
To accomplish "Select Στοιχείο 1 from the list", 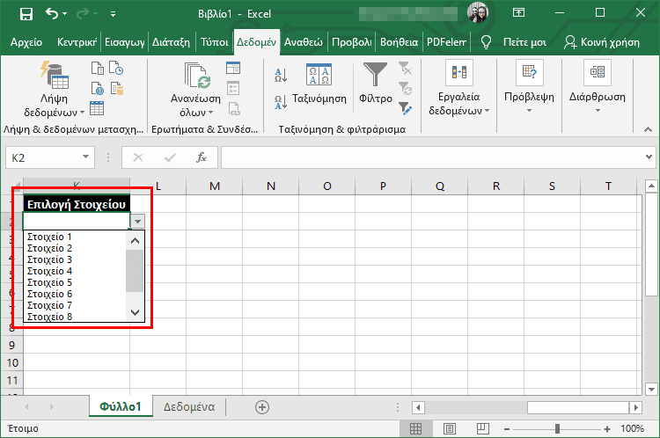I will click(49, 237).
